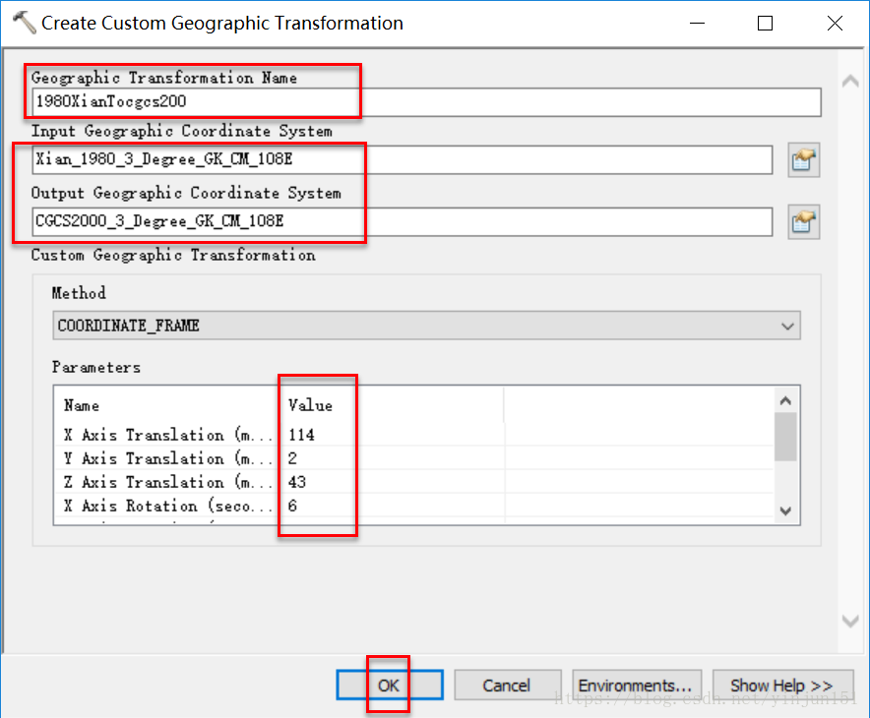The width and height of the screenshot is (870, 718).
Task: Click the Value column header
Action: click(x=310, y=405)
